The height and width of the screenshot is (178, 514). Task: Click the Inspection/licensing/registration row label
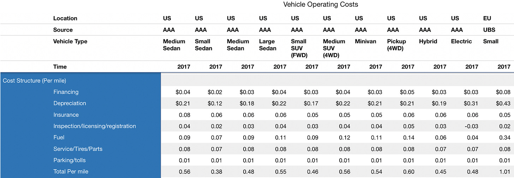(95, 126)
